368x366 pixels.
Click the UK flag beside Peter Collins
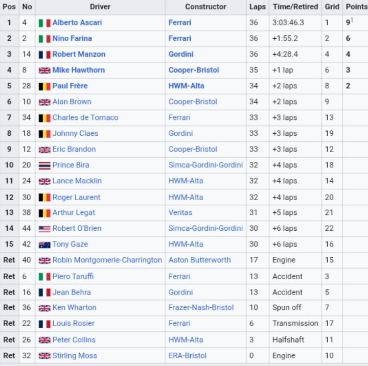[x=44, y=340]
